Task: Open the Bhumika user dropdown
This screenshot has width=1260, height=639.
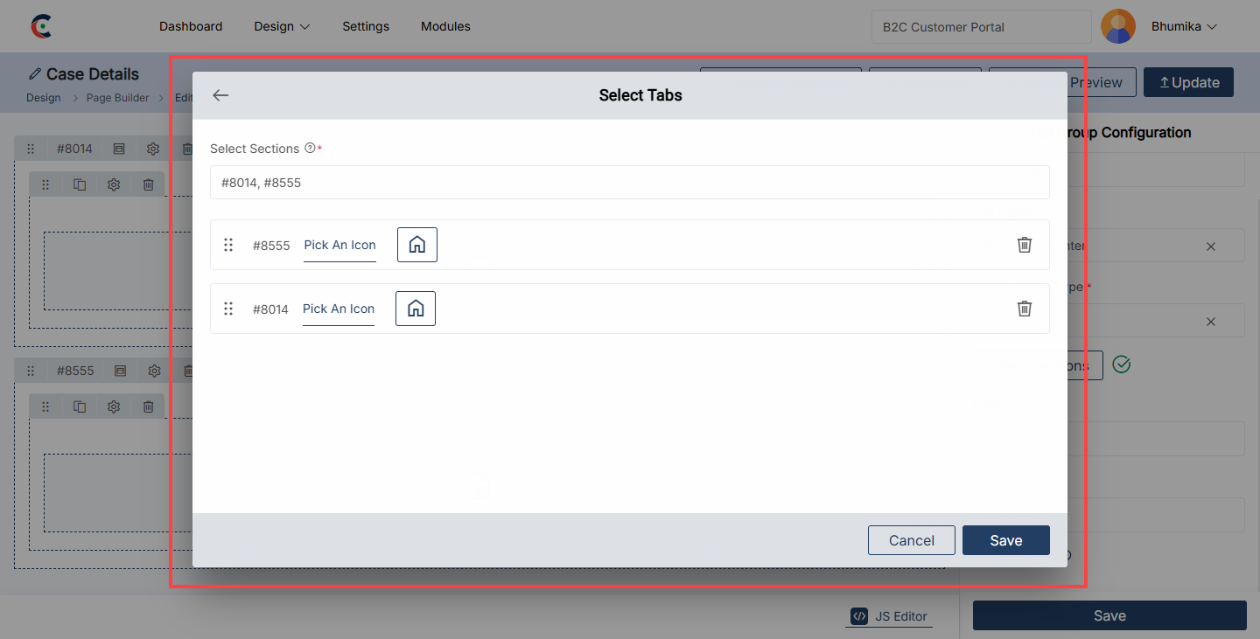Action: (1184, 26)
